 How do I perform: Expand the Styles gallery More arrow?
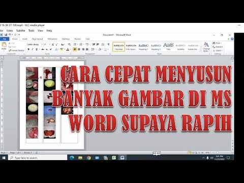pos(201,50)
